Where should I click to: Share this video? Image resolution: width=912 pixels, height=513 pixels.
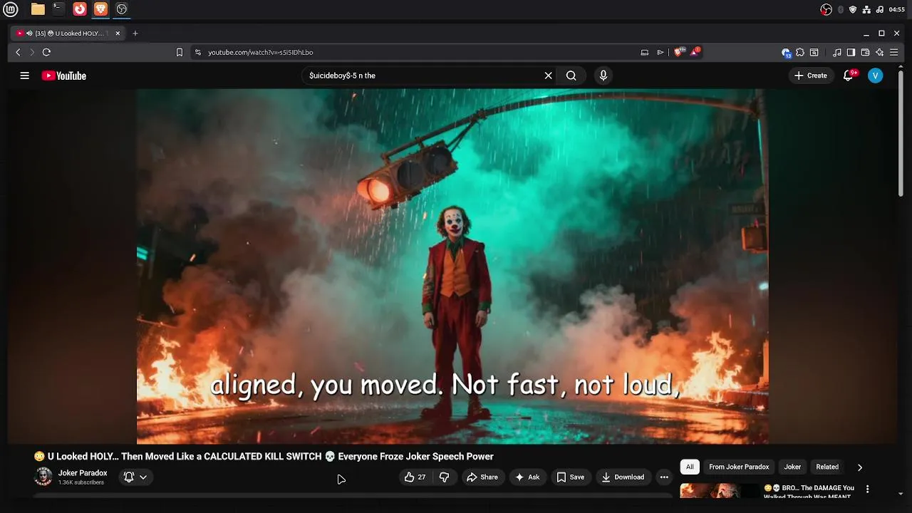click(482, 477)
